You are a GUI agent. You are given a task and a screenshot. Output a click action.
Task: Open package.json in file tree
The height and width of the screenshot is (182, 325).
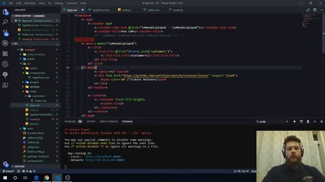pos(35,161)
